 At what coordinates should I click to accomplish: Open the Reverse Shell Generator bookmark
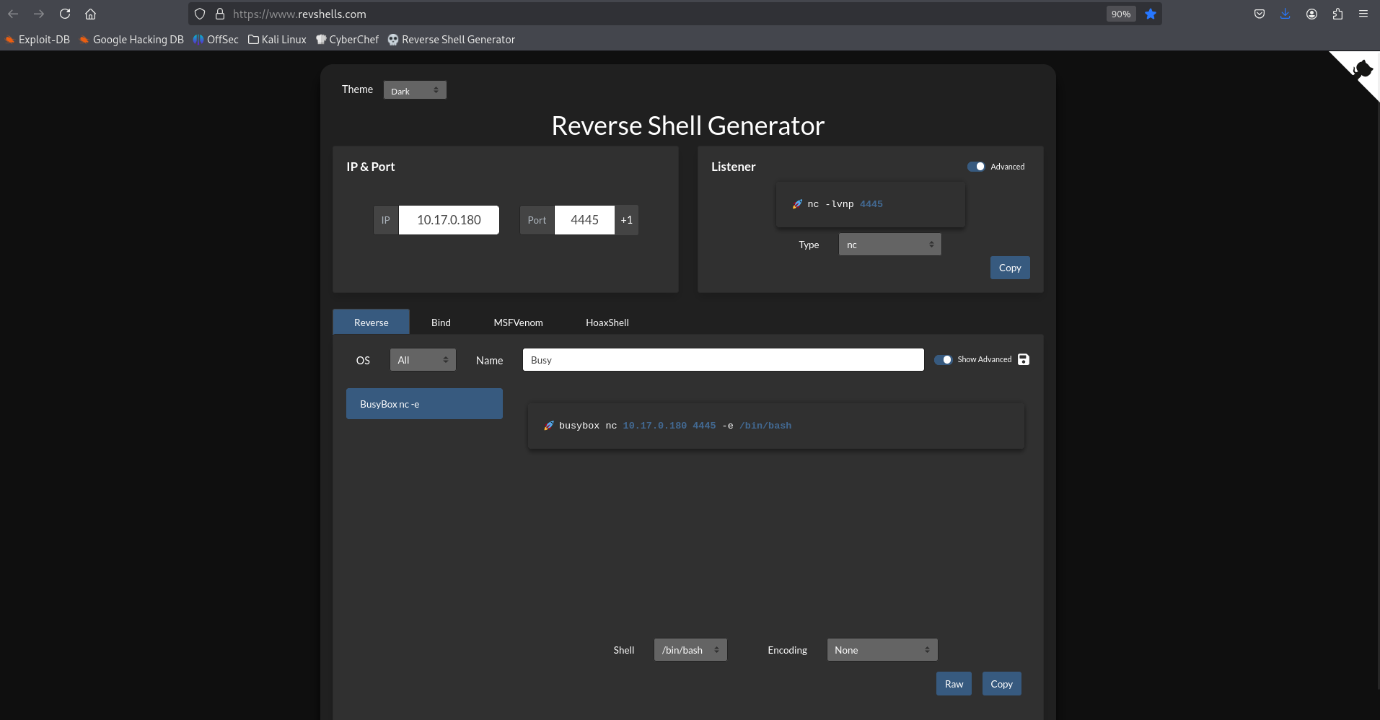[x=452, y=40]
